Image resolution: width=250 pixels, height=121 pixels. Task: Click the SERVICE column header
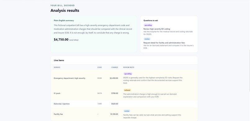tap(57, 67)
